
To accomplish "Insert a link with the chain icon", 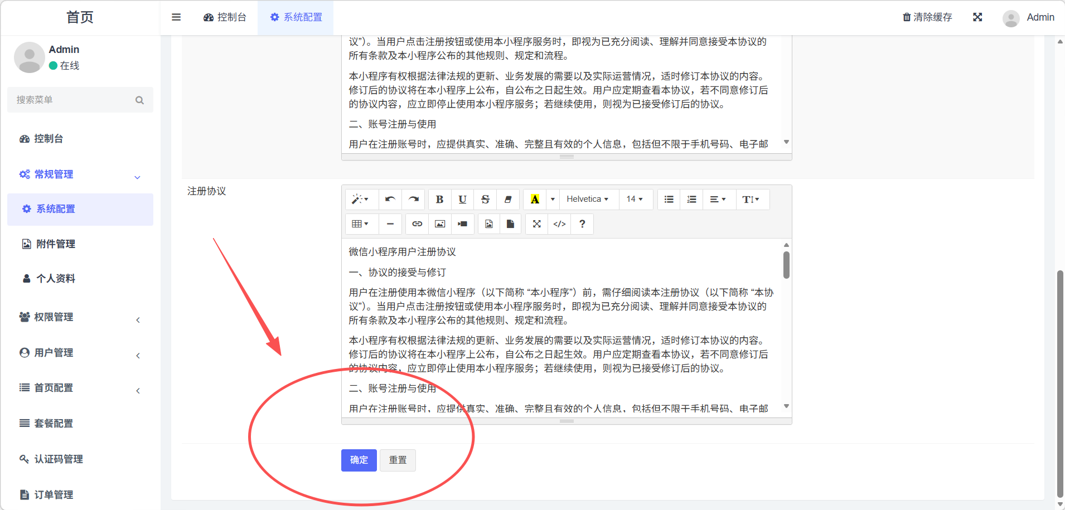I will [417, 224].
